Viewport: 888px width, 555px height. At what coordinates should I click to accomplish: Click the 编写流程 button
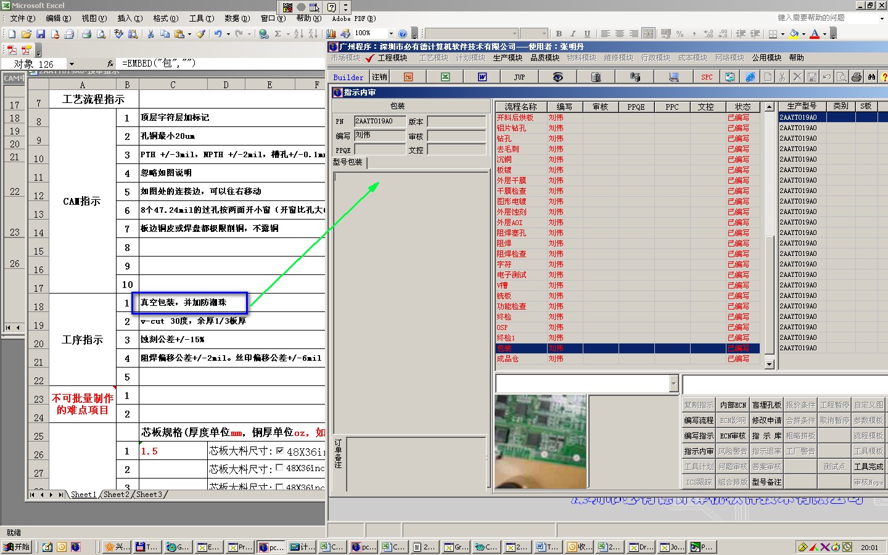pos(699,421)
